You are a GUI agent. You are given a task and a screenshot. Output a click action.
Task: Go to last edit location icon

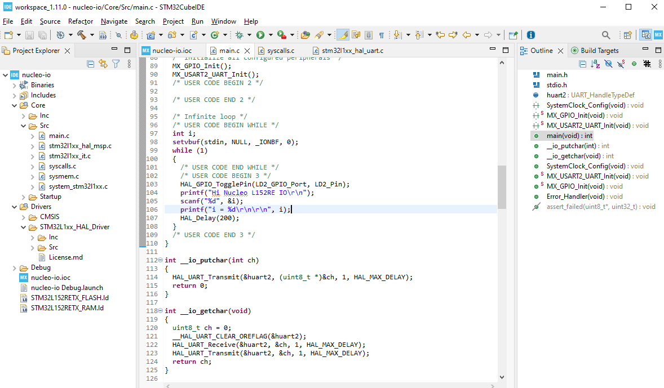440,35
